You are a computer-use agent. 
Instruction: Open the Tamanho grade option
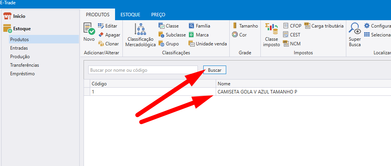coord(235,26)
